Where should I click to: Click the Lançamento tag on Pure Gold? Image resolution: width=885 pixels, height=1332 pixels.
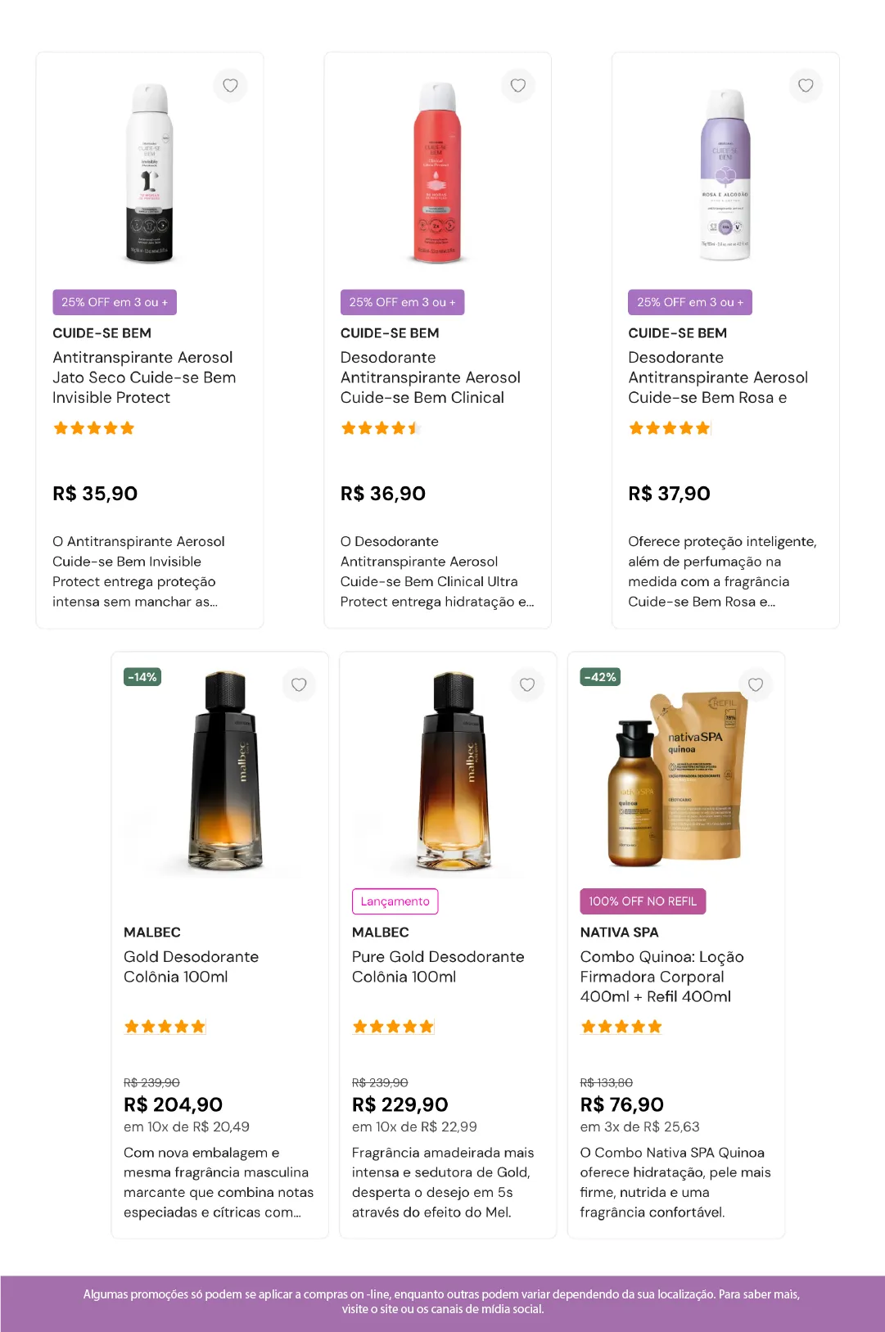point(395,901)
